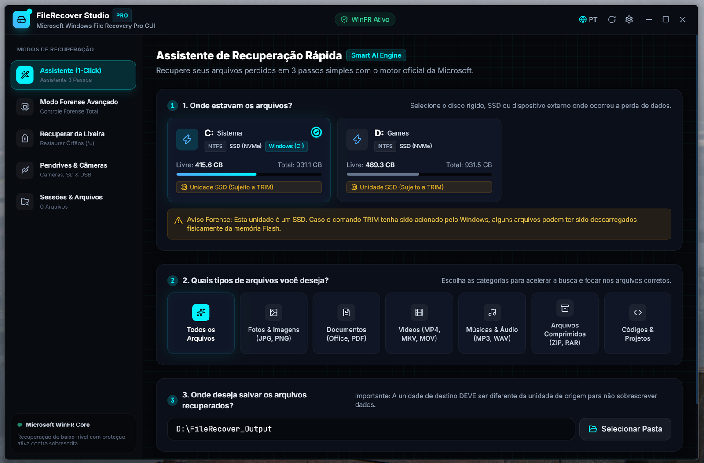Click the lightning icon on drive D:
The width and height of the screenshot is (704, 463).
pyautogui.click(x=357, y=140)
